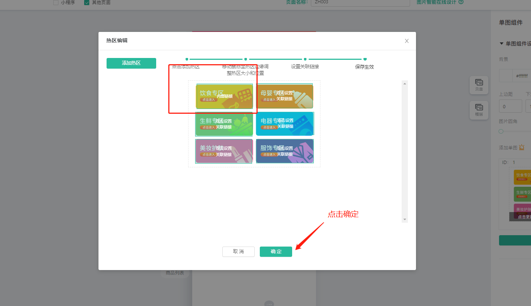Collapse the 单图组件设置 section triangle
Viewport: 531px width, 306px height.
pos(501,44)
